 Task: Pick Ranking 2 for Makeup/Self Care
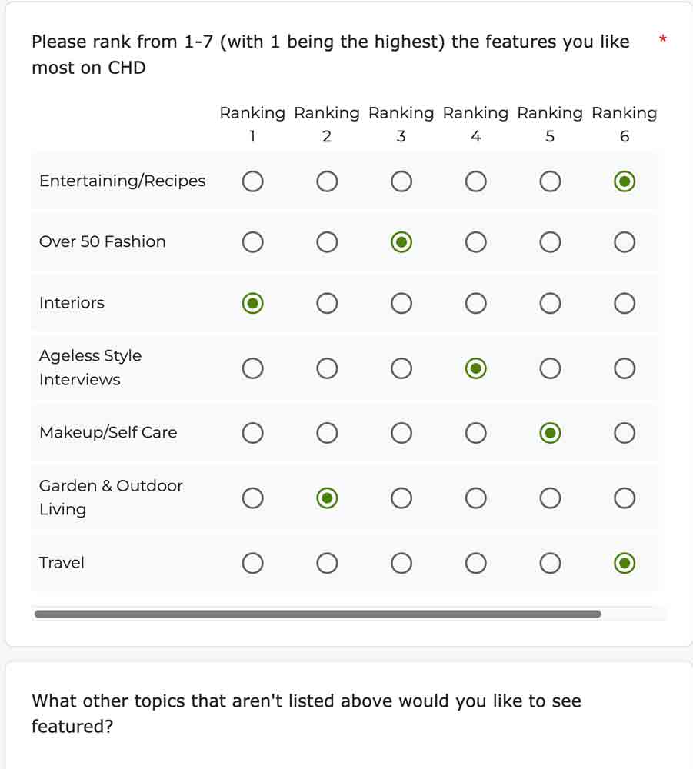(327, 433)
